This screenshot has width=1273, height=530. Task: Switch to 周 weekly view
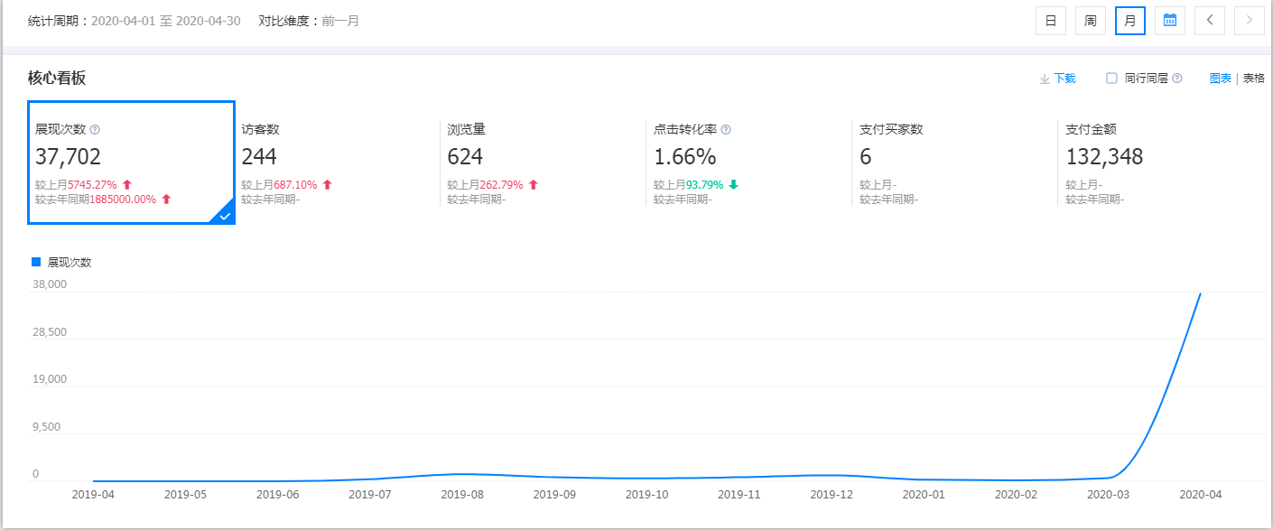click(1090, 21)
